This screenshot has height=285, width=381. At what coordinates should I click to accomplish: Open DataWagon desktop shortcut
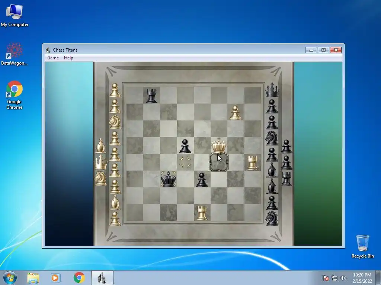15,54
